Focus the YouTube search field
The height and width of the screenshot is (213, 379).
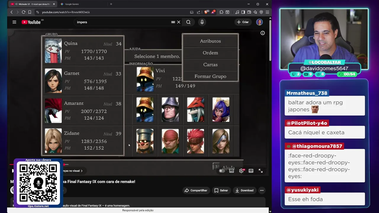pos(123,22)
